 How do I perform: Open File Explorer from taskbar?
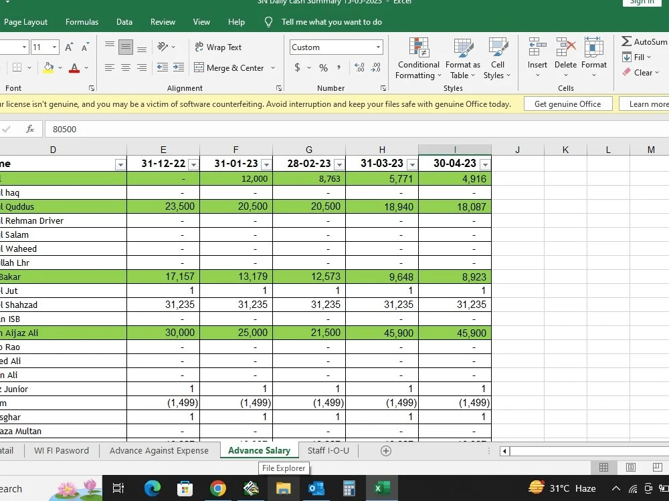(x=283, y=488)
